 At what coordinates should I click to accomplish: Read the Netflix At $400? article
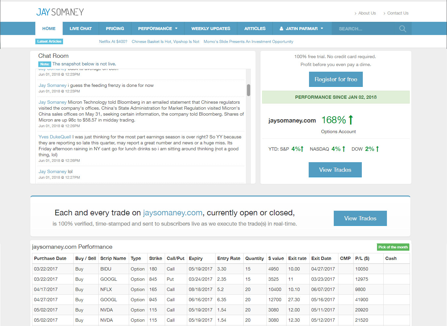pyautogui.click(x=113, y=42)
